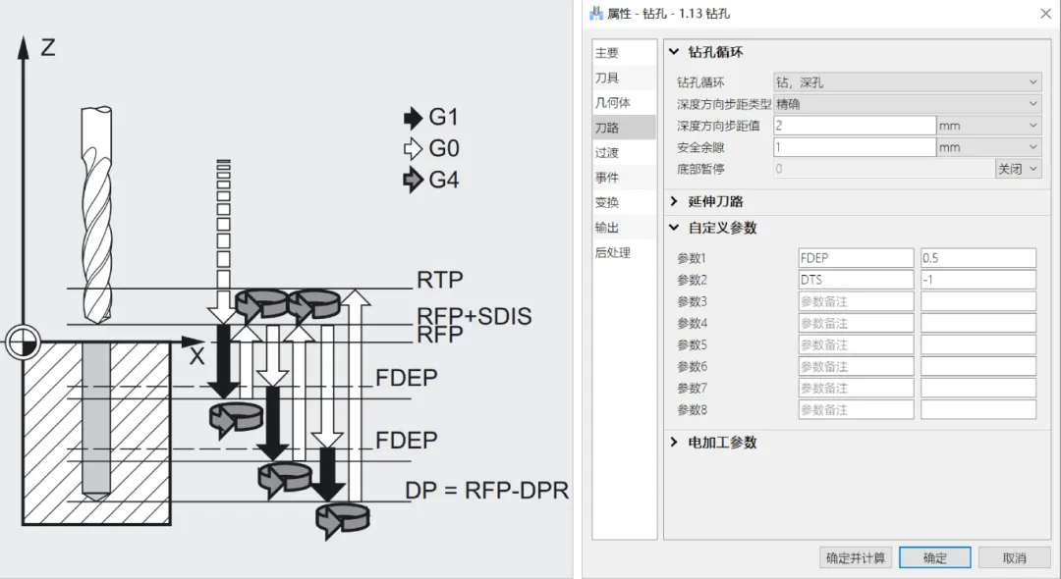Screen dimensions: 1061x579
Task: Select the 事件 tab
Action: (x=624, y=178)
